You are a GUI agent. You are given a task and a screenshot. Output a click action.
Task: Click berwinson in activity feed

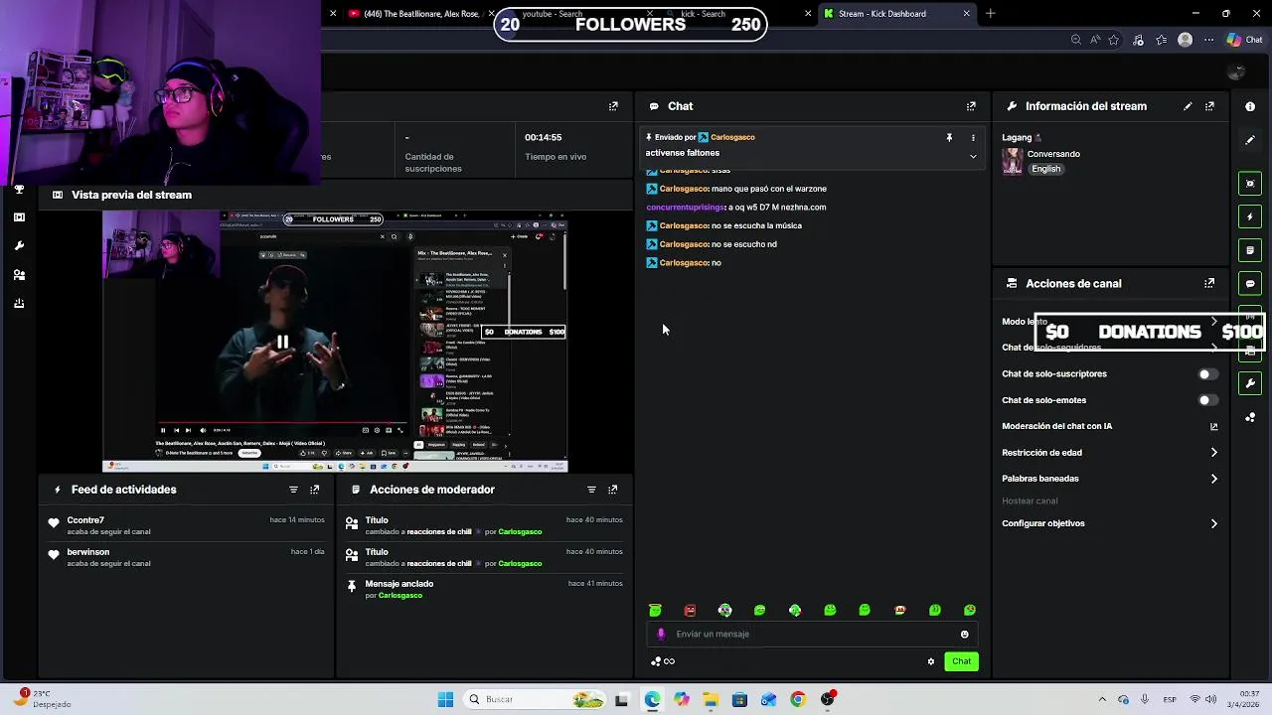click(x=88, y=552)
